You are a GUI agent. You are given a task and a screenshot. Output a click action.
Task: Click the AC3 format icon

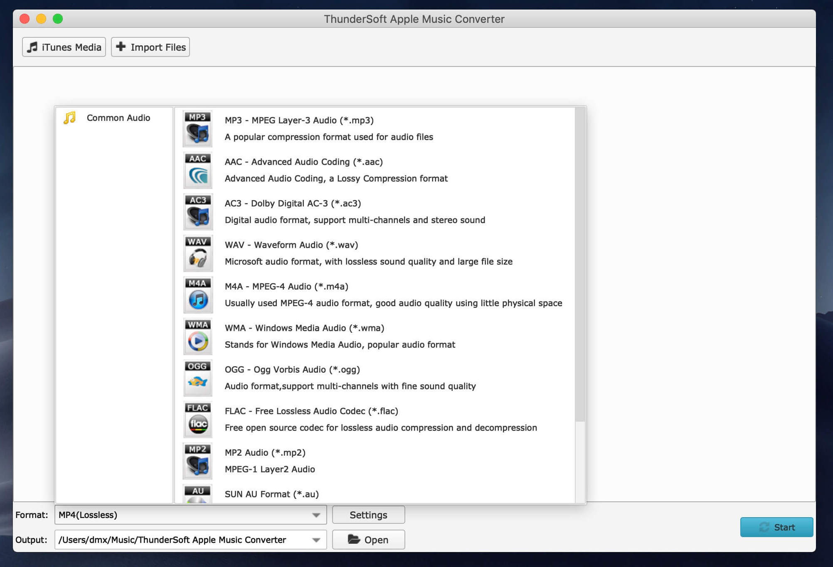coord(197,212)
